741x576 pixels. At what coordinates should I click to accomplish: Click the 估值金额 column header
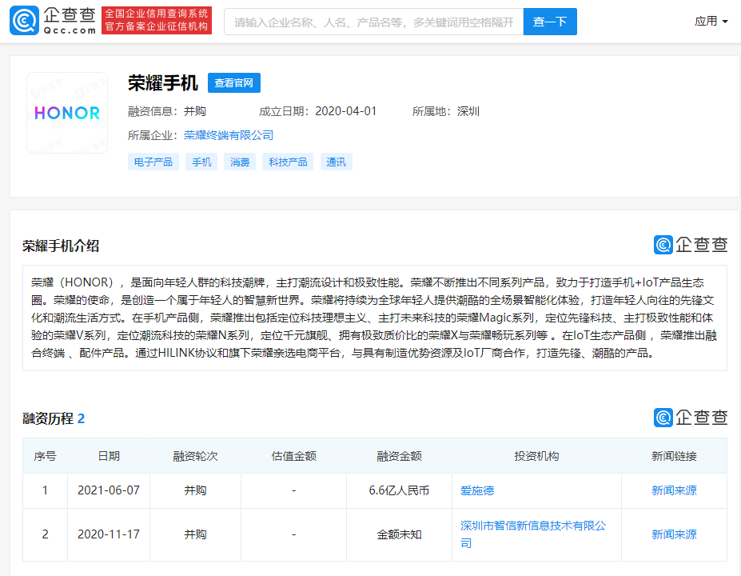click(293, 456)
